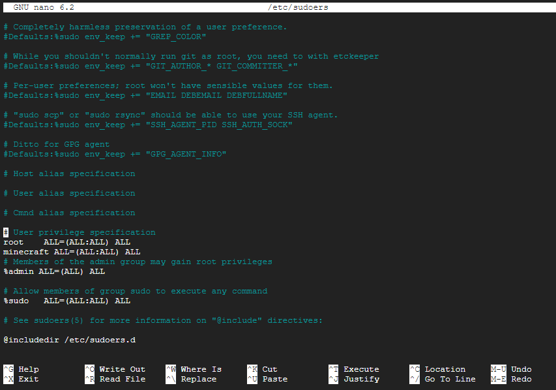Image resolution: width=556 pixels, height=390 pixels.
Task: Click the GNU nano 6.2 header text
Action: (44, 7)
